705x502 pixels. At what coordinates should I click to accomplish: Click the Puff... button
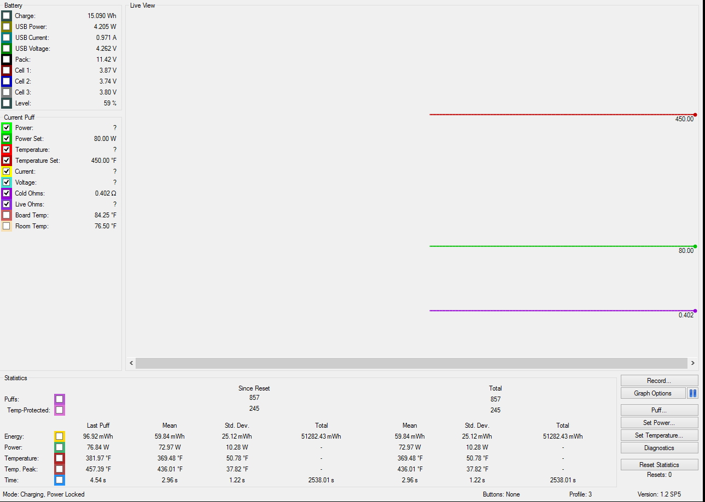click(659, 410)
